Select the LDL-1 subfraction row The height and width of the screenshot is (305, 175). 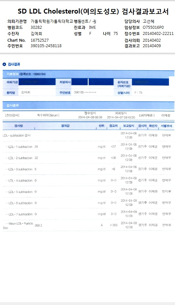[x=89, y=147]
